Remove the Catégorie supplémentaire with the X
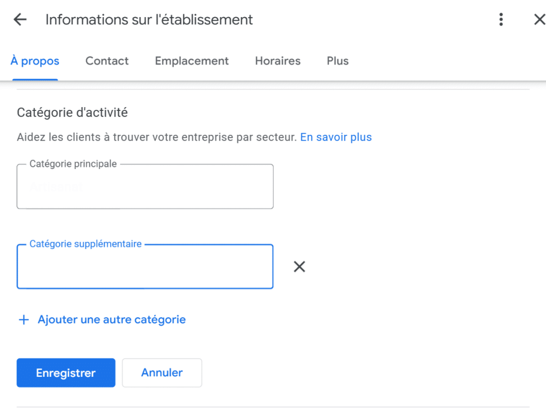This screenshot has height=411, width=546. click(x=299, y=267)
